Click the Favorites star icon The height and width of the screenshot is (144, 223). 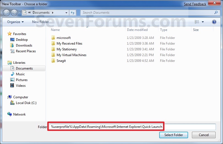(x=10, y=34)
